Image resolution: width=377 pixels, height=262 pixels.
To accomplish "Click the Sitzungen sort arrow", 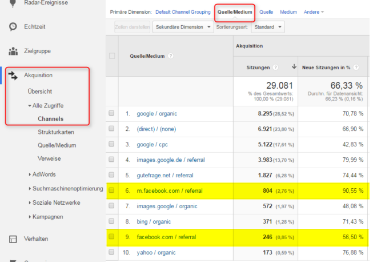I will 294,67.
